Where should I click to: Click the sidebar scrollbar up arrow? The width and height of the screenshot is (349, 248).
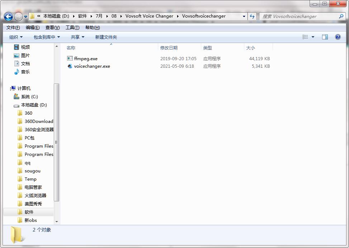pos(57,46)
